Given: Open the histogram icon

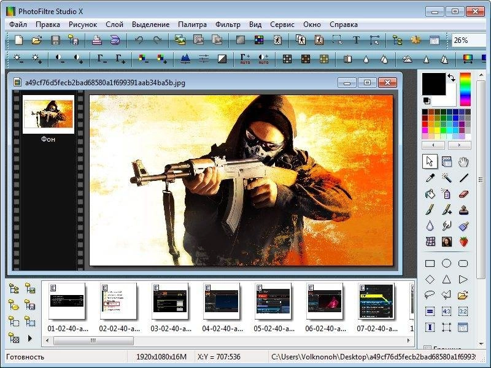Looking at the screenshot, I should point(185,58).
